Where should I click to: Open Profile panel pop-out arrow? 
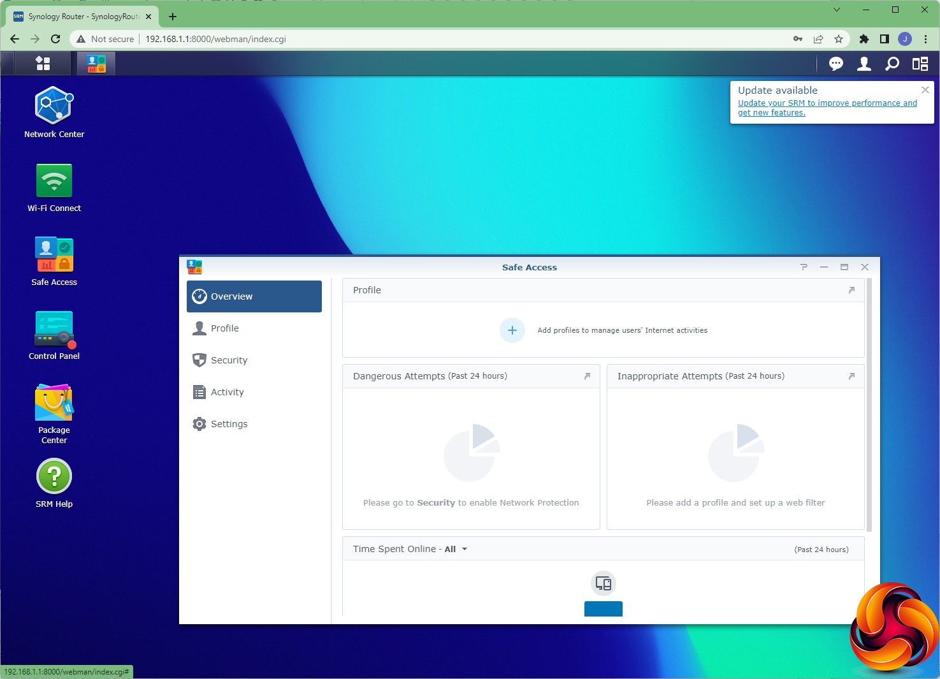pyautogui.click(x=851, y=290)
